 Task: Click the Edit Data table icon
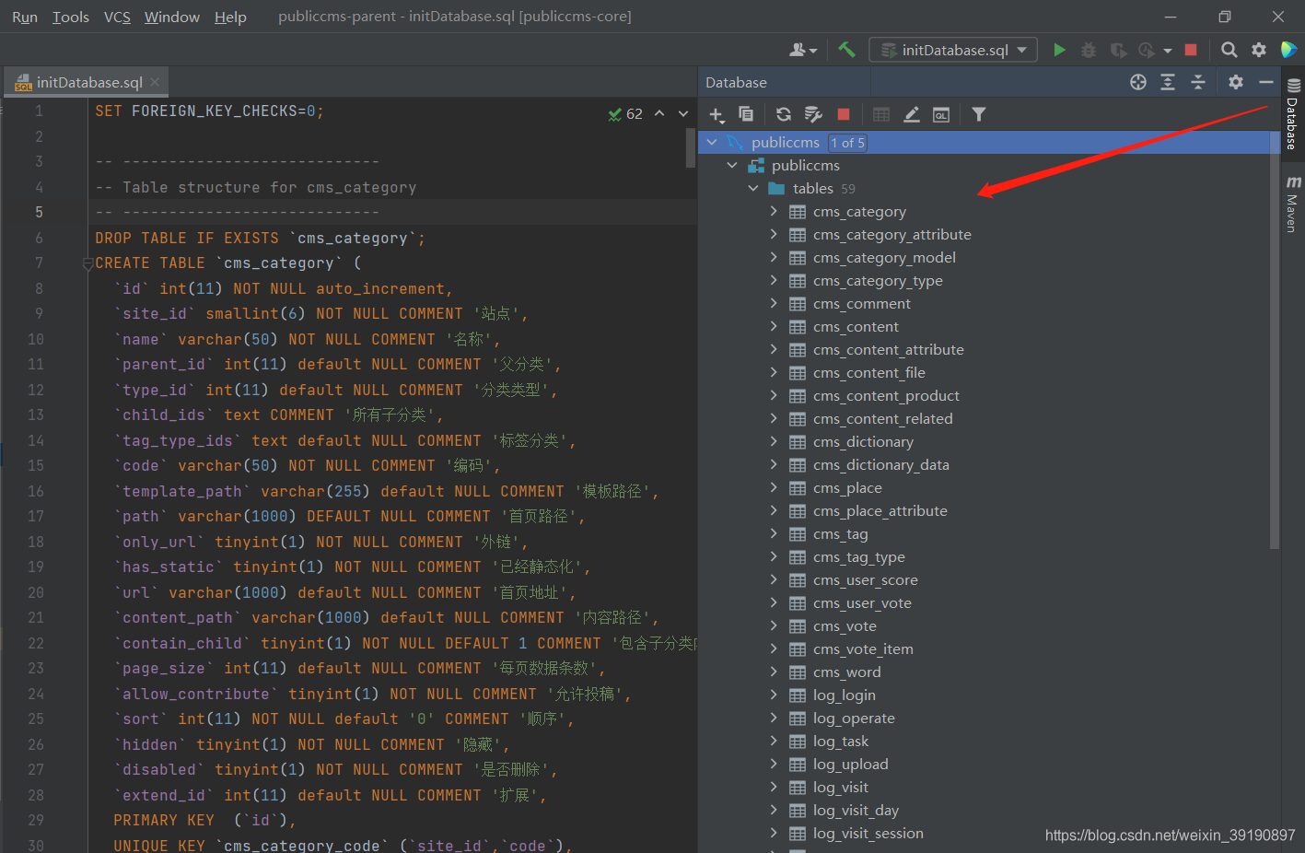coord(881,114)
